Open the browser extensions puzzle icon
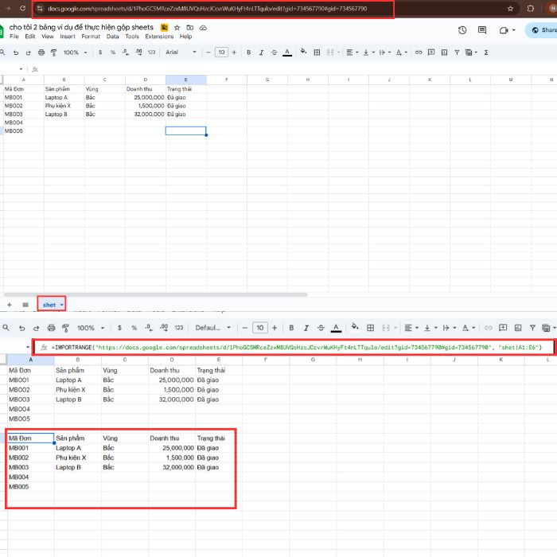Screen dimensions: 557x557 pos(531,9)
